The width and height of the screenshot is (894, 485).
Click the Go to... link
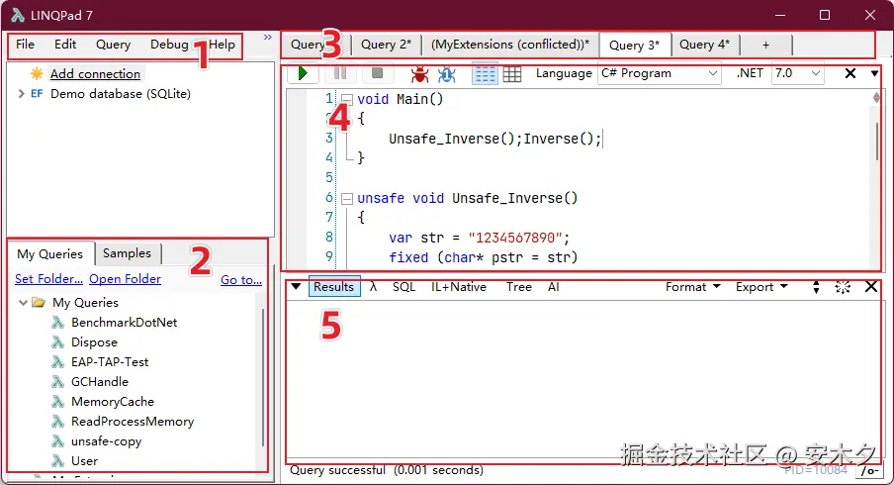tap(241, 279)
